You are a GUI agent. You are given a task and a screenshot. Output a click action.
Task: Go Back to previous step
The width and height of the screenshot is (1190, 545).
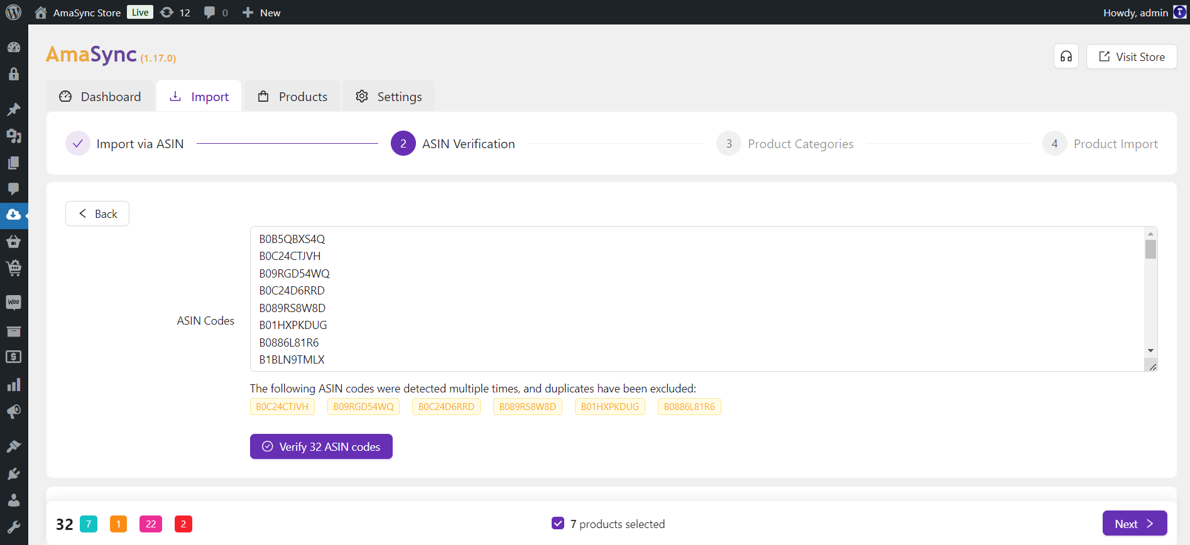click(x=97, y=213)
